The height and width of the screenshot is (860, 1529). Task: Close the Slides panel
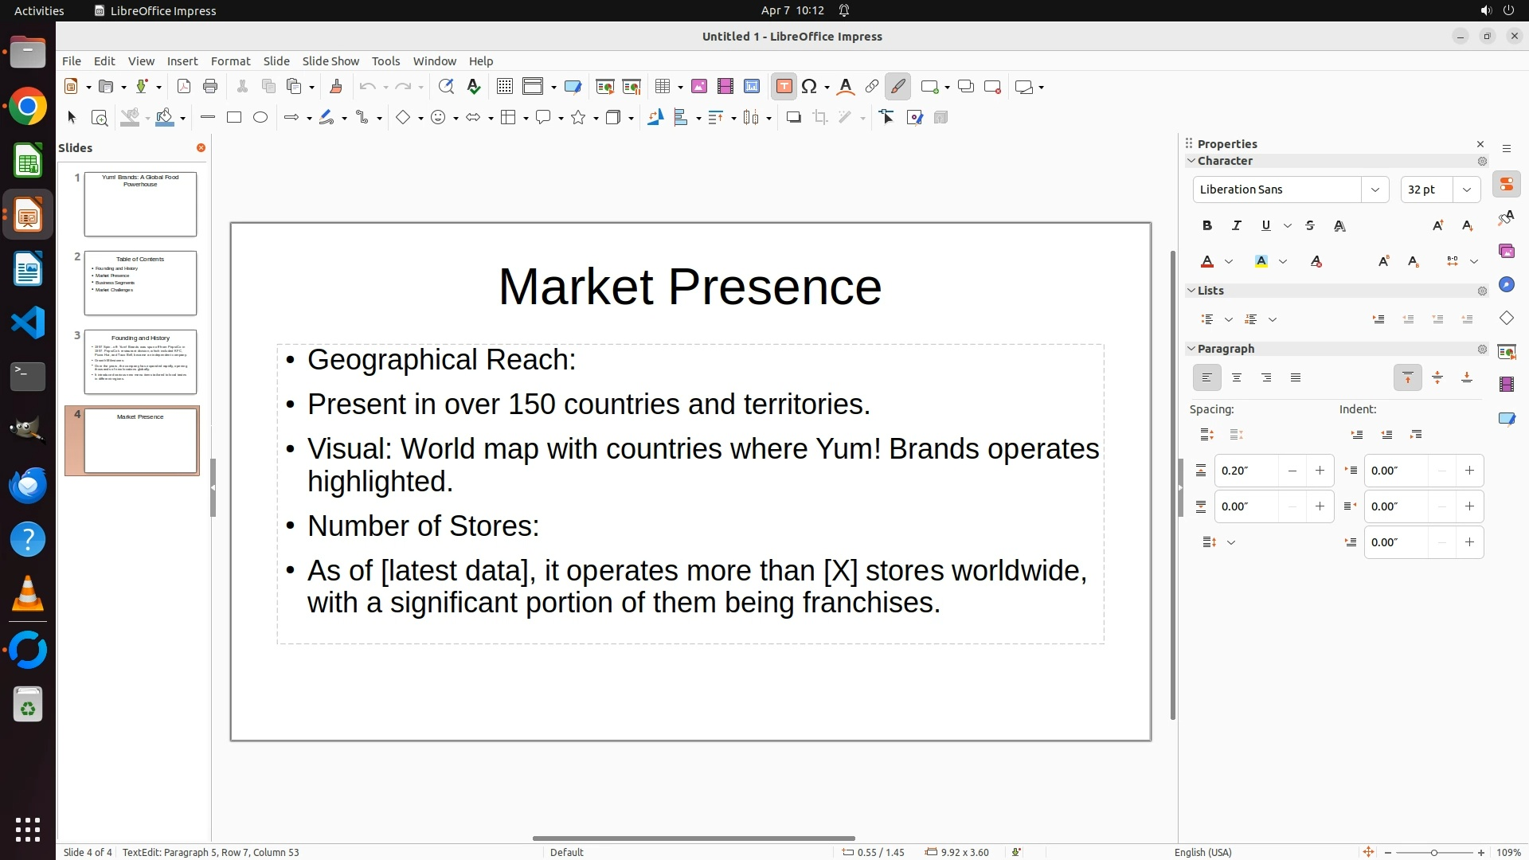(x=201, y=148)
